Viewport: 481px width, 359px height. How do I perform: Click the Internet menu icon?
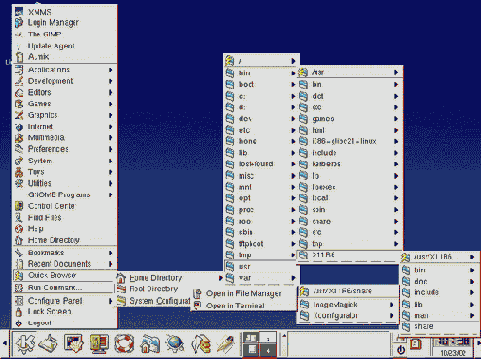click(x=19, y=127)
